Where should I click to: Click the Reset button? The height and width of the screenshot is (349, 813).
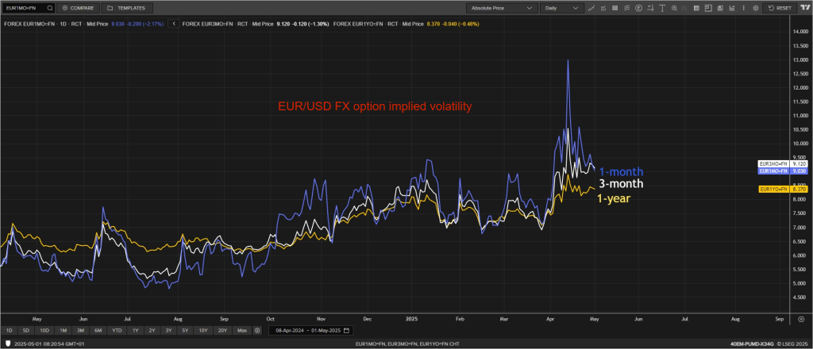[x=780, y=7]
